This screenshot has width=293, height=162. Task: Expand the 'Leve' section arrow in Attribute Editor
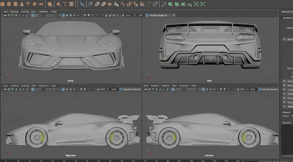284,90
